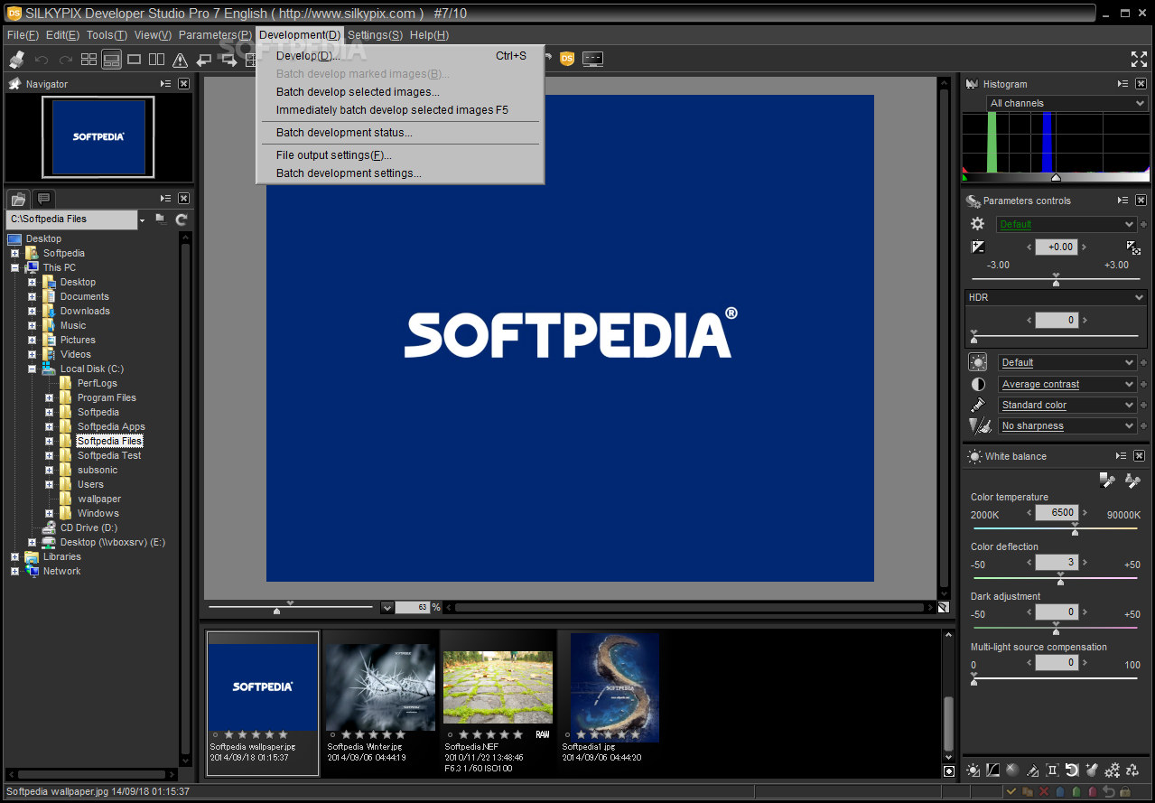Open the orange DS icon in toolbar
Screen dimensions: 1155x803
[x=567, y=59]
